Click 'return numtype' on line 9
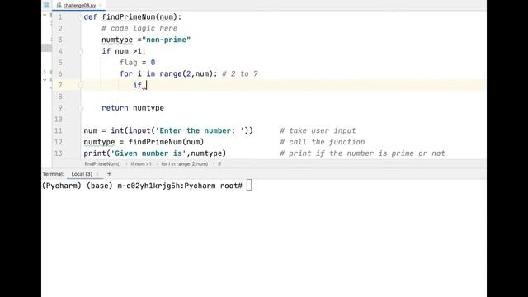The height and width of the screenshot is (297, 528). pyautogui.click(x=133, y=108)
